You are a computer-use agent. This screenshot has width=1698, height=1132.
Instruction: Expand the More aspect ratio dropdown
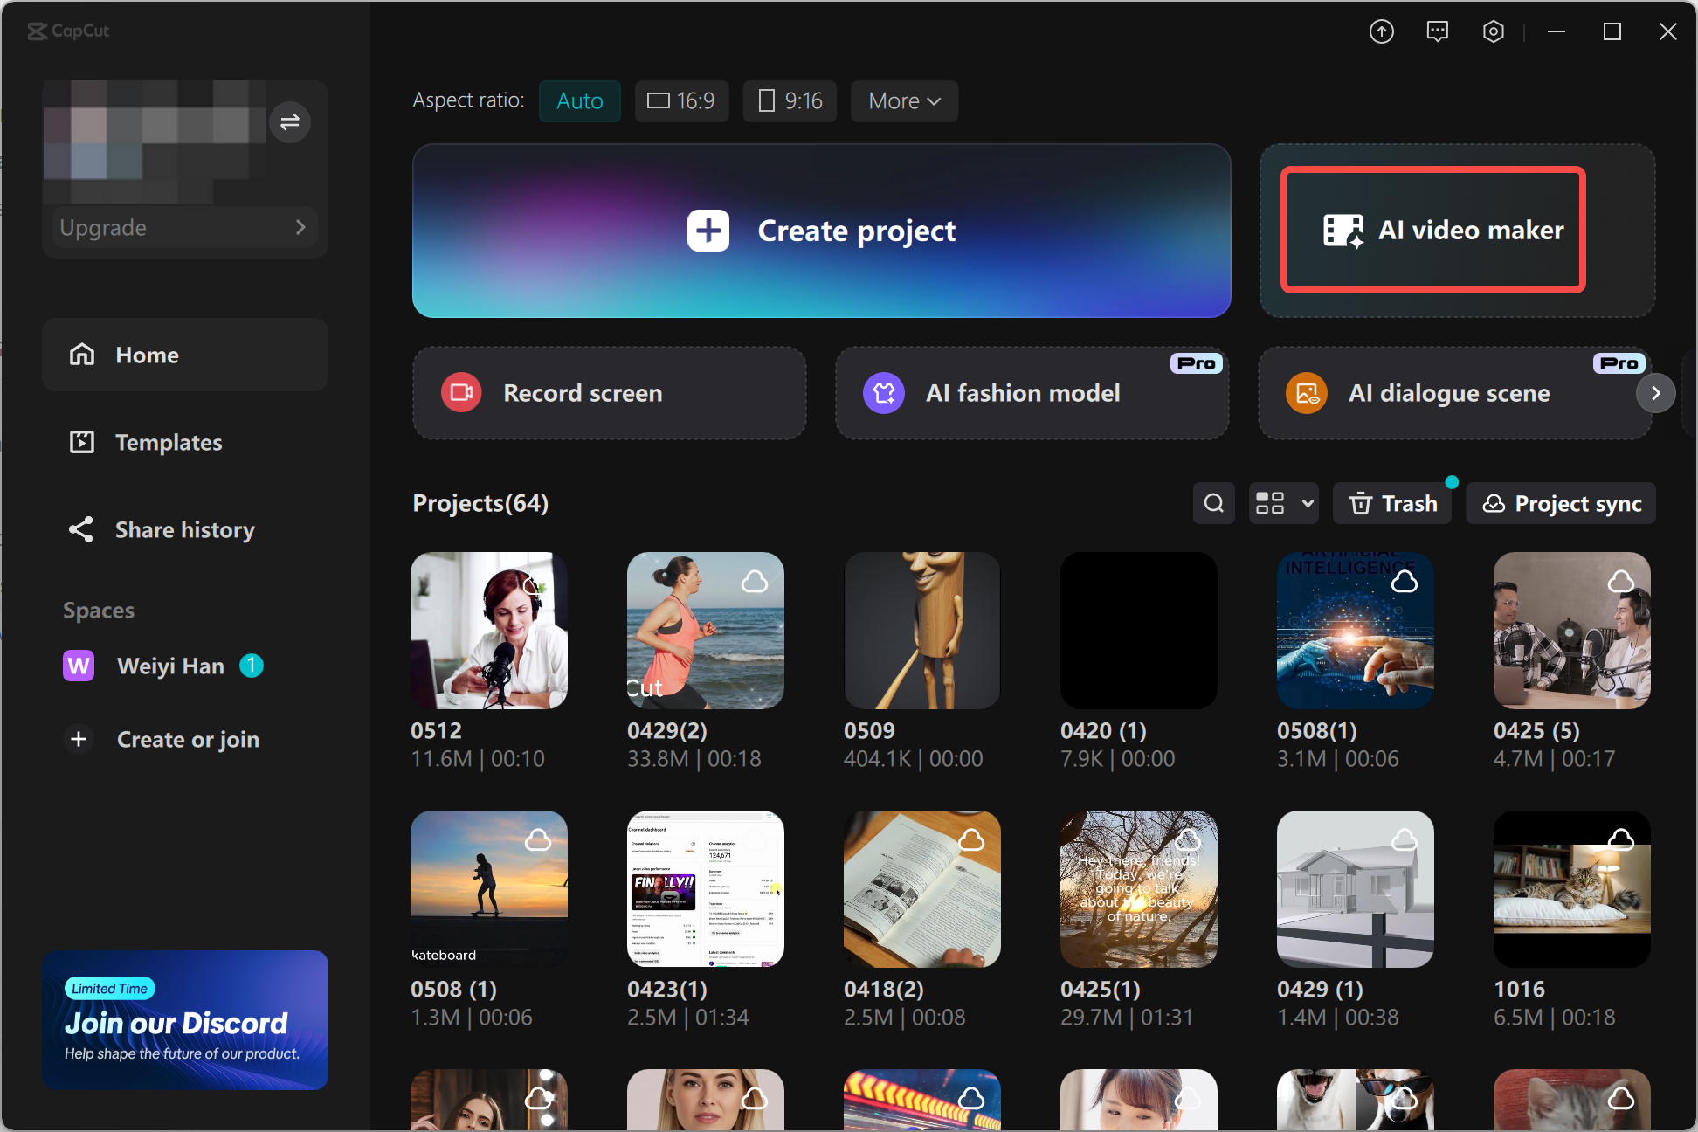(x=904, y=101)
